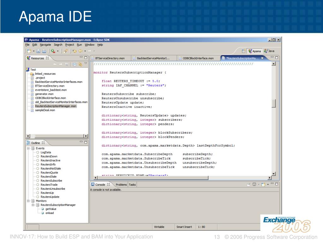Minimize the Console view panel
Image resolution: width=323 pixels, height=242 pixels.
pyautogui.click(x=272, y=183)
